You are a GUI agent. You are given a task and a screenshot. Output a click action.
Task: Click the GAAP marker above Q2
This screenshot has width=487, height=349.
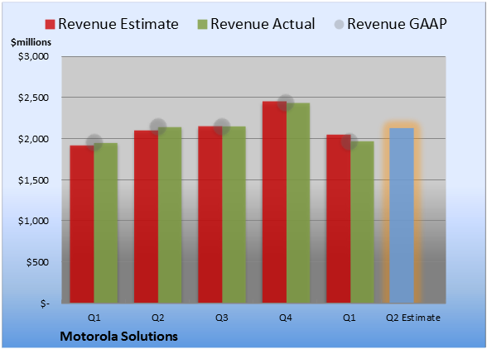pyautogui.click(x=158, y=127)
